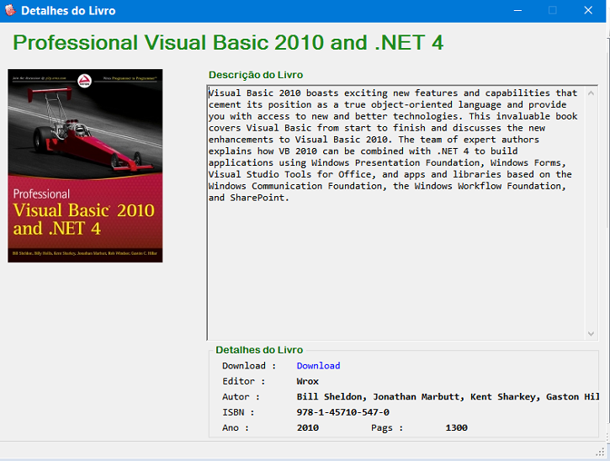This screenshot has width=610, height=461.
Task: Click the 'ISBN :' field label
Action: click(238, 412)
